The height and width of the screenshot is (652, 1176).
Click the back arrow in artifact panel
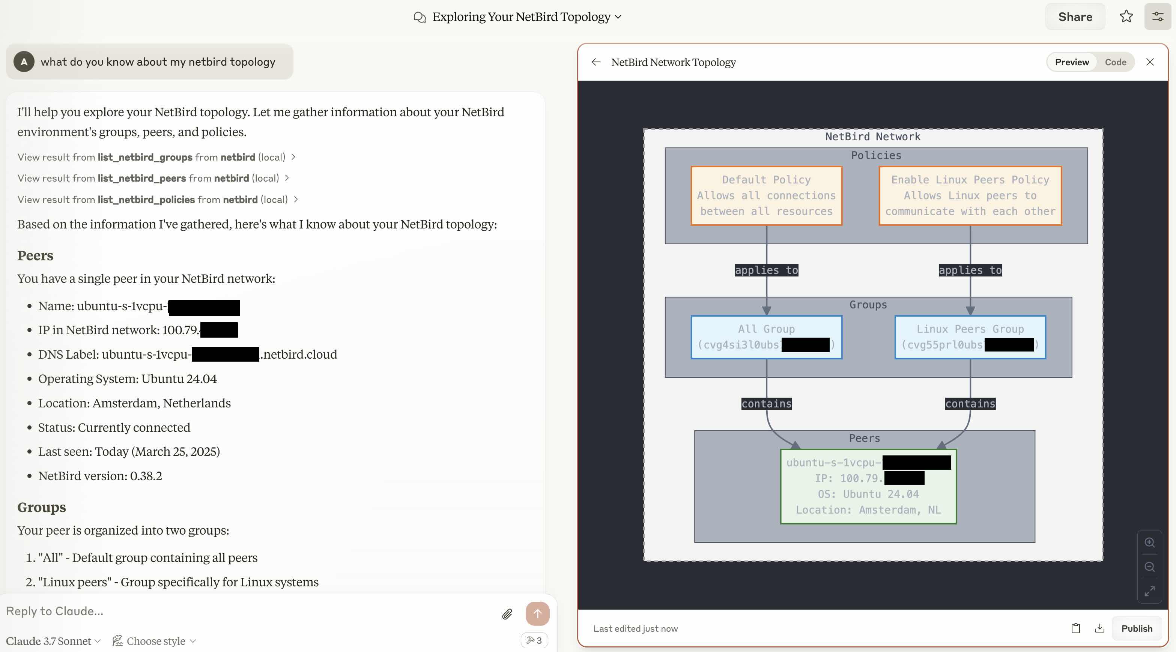[596, 62]
